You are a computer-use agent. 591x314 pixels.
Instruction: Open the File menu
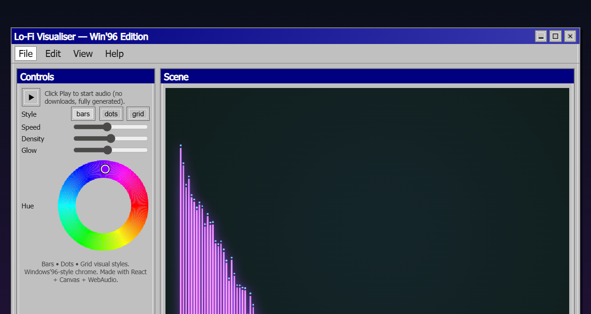[25, 54]
